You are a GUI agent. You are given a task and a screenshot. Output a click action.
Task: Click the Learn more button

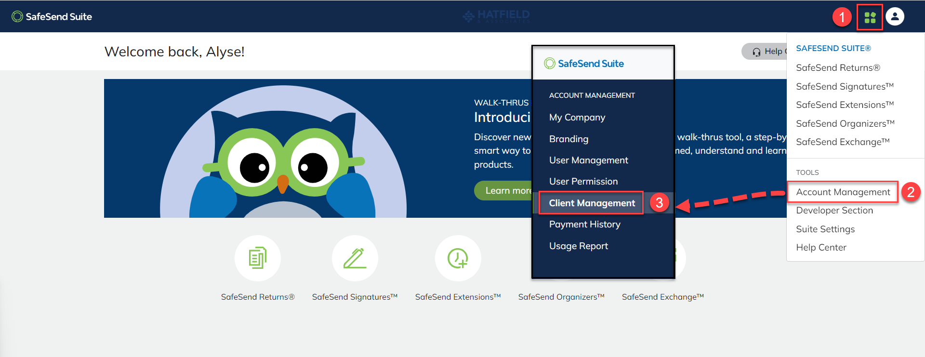503,191
